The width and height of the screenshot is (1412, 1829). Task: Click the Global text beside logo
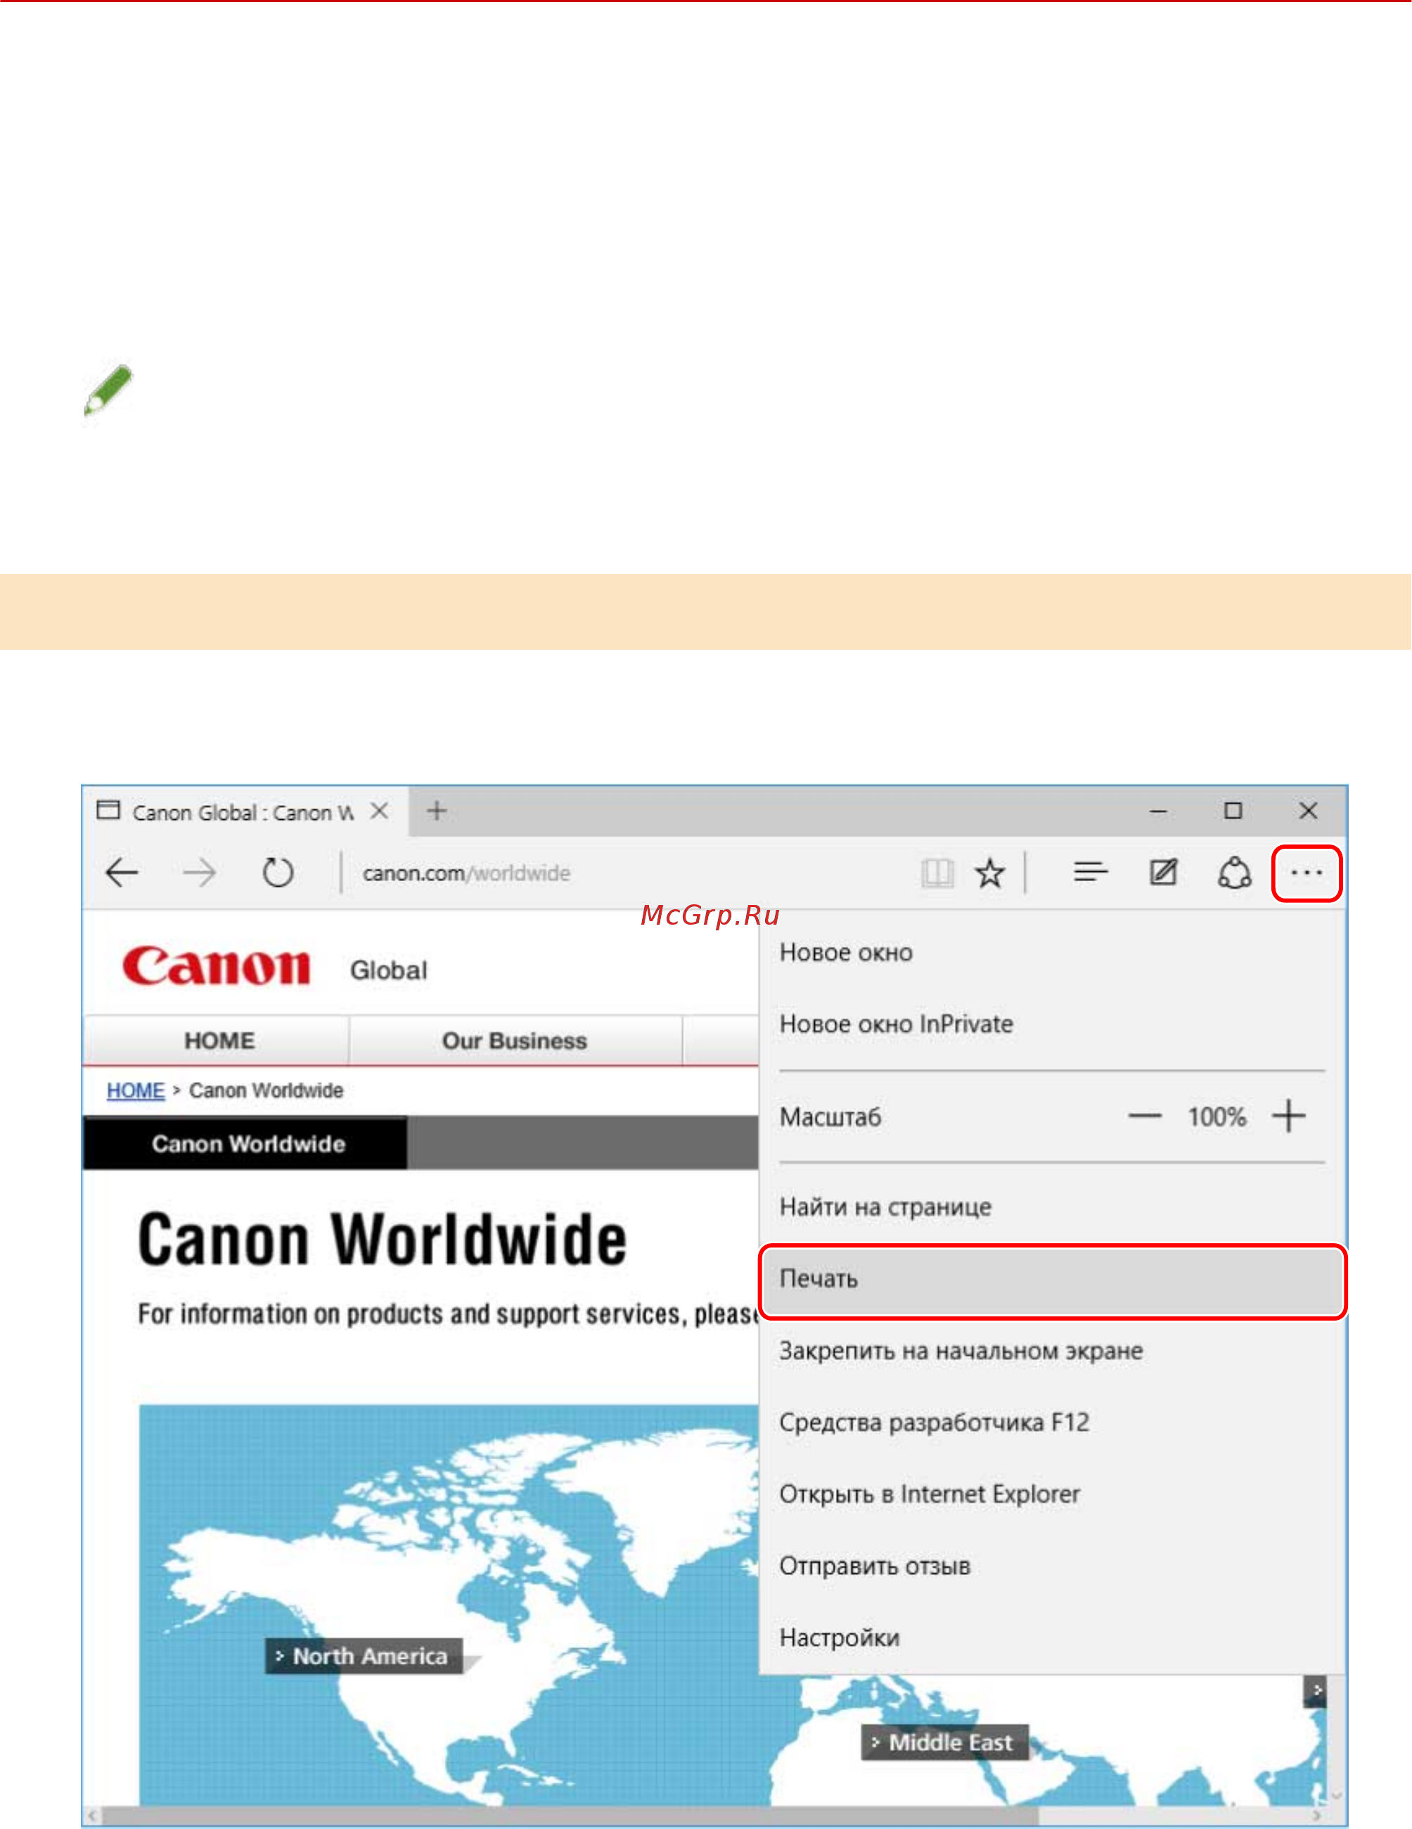click(389, 970)
